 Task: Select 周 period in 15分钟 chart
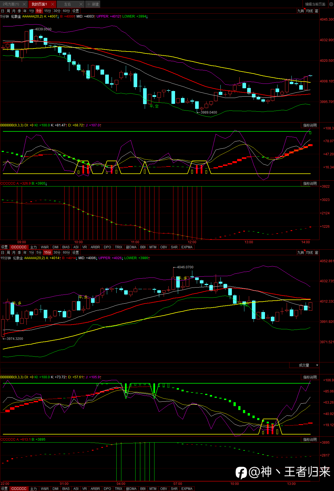[8, 252]
